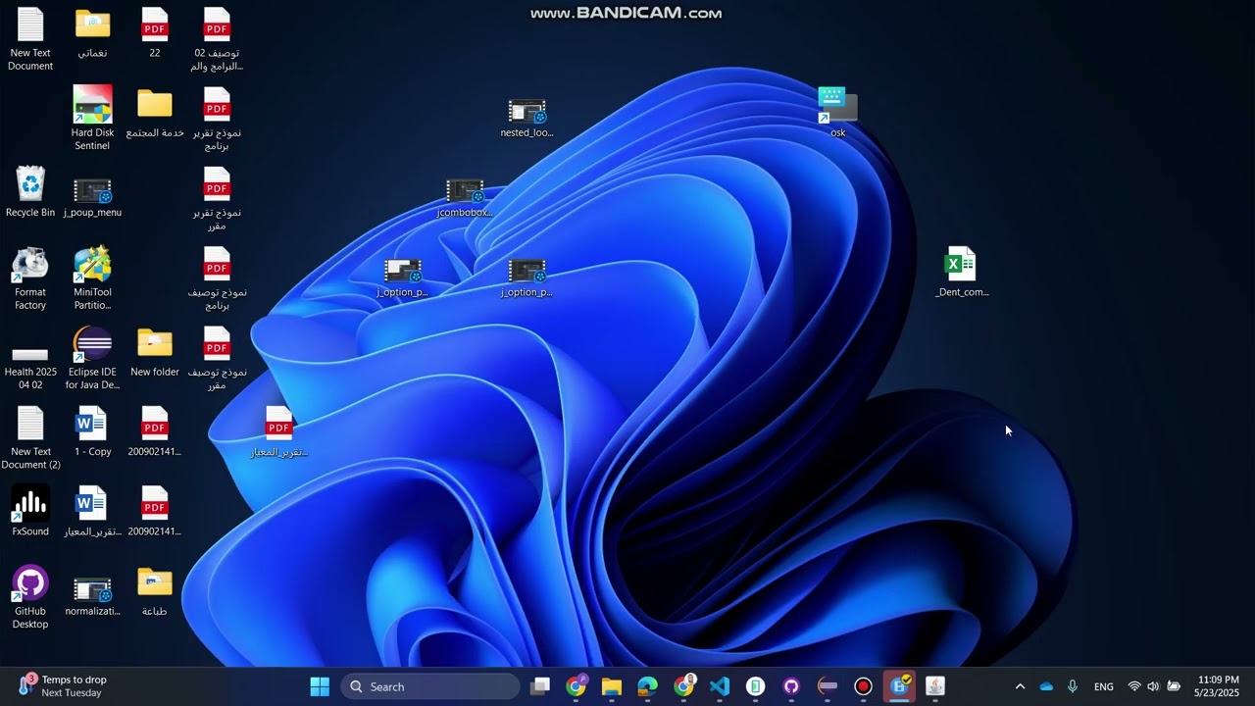Select the طباعة folder
The width and height of the screenshot is (1255, 706).
click(x=155, y=591)
